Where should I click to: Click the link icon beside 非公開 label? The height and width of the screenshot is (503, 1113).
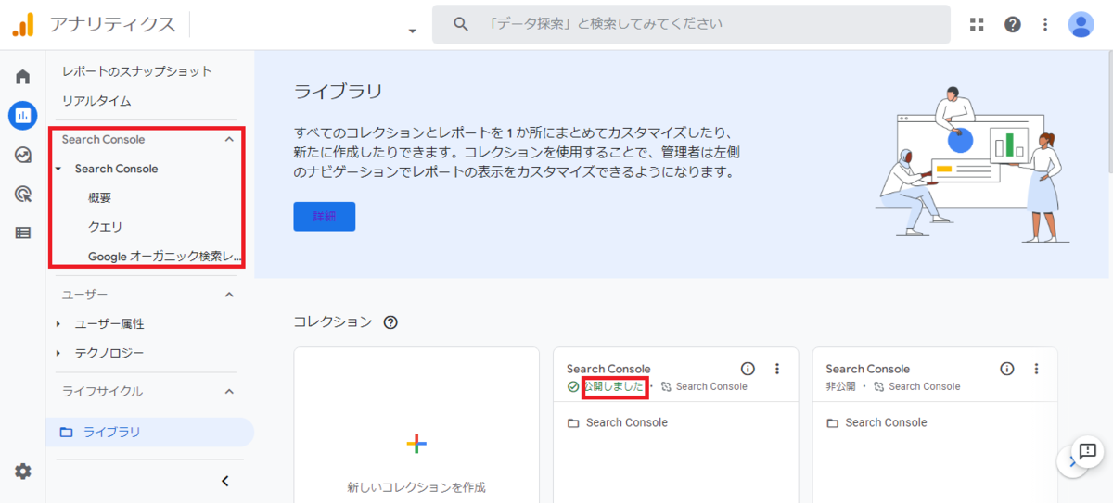point(878,386)
